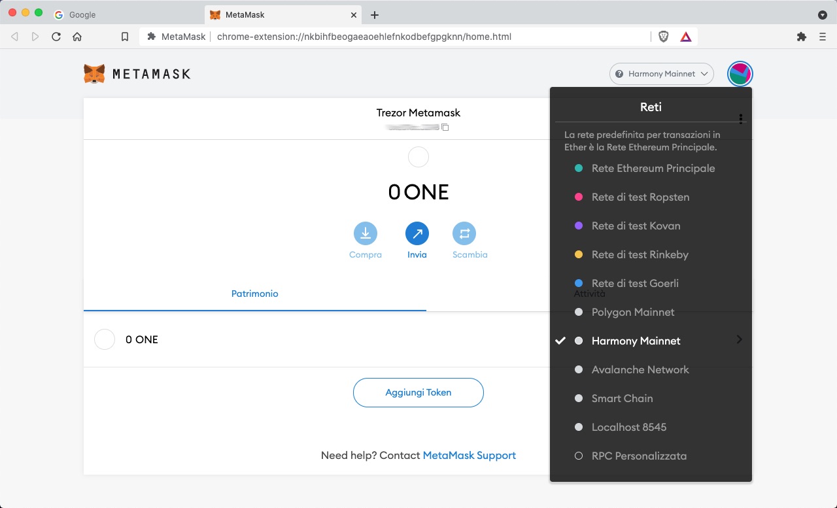Select Rete di test Kovan
837x508 pixels.
click(x=651, y=226)
